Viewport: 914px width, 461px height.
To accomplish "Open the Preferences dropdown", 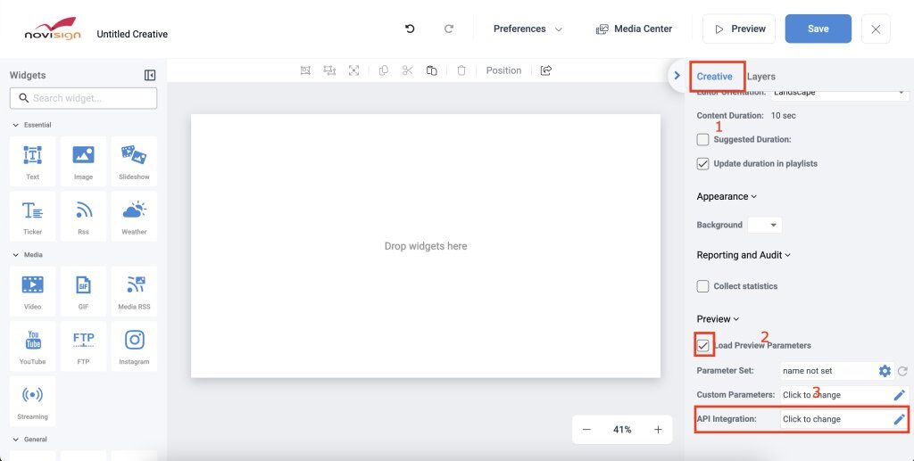I will [528, 29].
